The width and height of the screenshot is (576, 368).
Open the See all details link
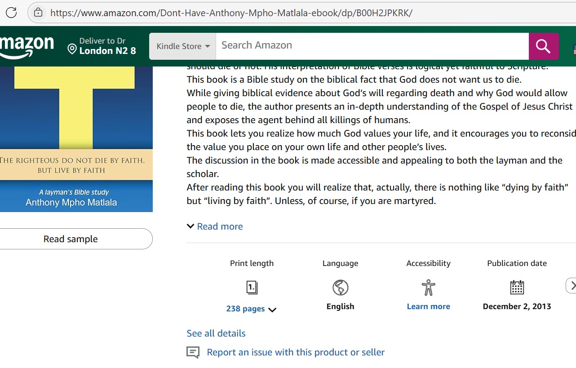click(x=216, y=333)
